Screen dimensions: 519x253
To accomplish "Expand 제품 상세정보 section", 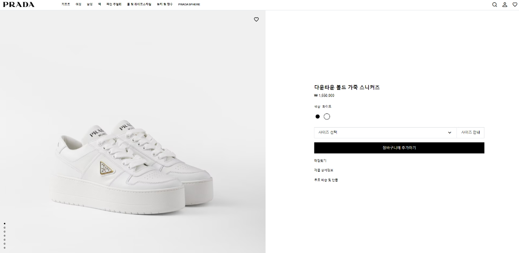I will (x=324, y=170).
